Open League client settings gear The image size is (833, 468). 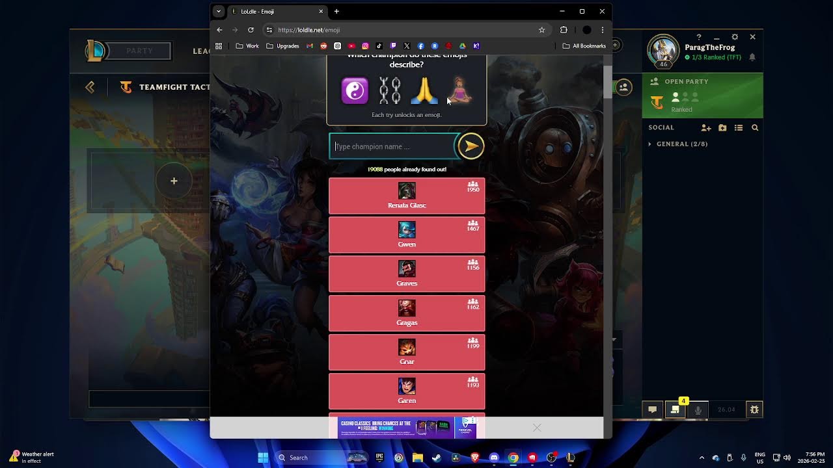[x=735, y=37]
